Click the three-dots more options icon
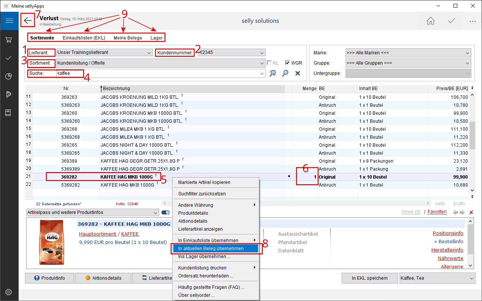Screen dimensions: 482x301 tap(472, 21)
